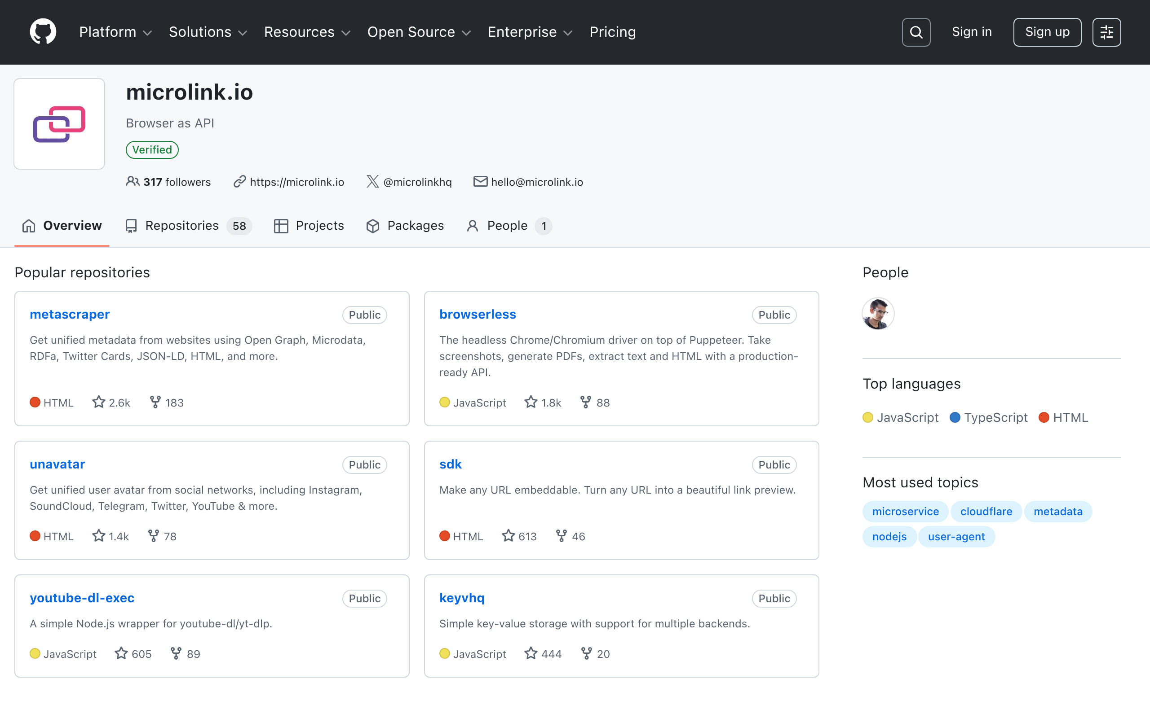Click the yellow JavaScript language dot under keyvhq
Image resolution: width=1150 pixels, height=718 pixels.
click(445, 653)
